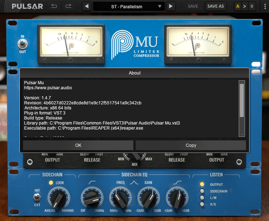
Task: Click the scrollbar down arrow in About
Action: tap(242, 135)
